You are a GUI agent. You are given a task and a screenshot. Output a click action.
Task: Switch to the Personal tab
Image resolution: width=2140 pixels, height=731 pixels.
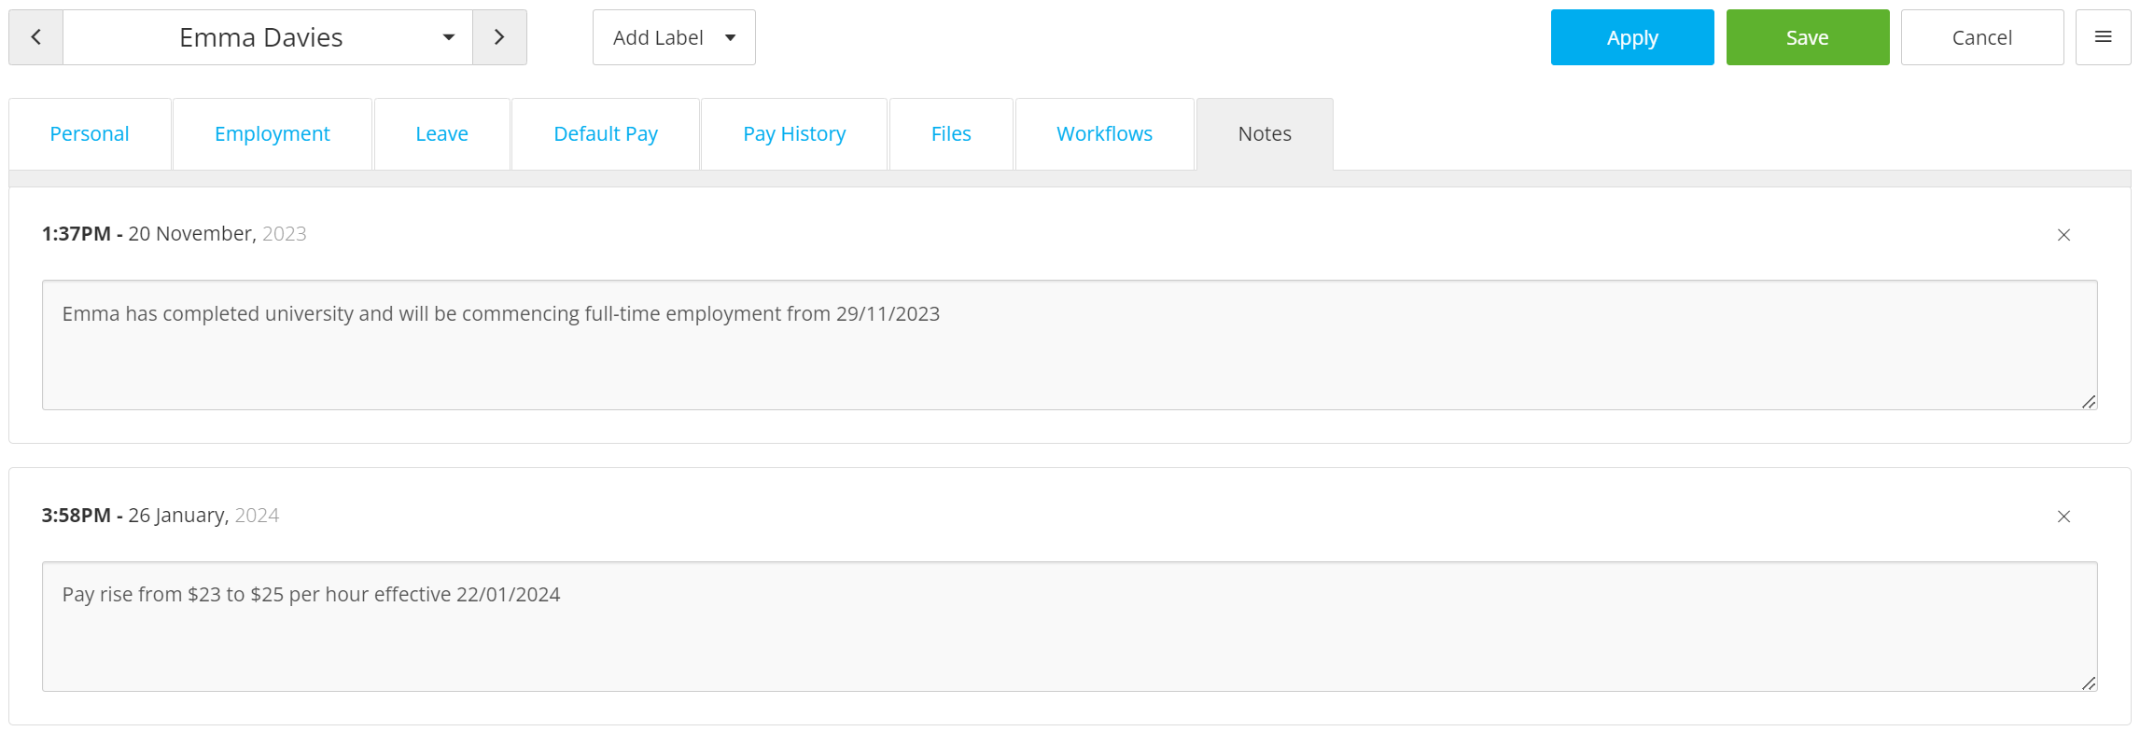click(90, 134)
